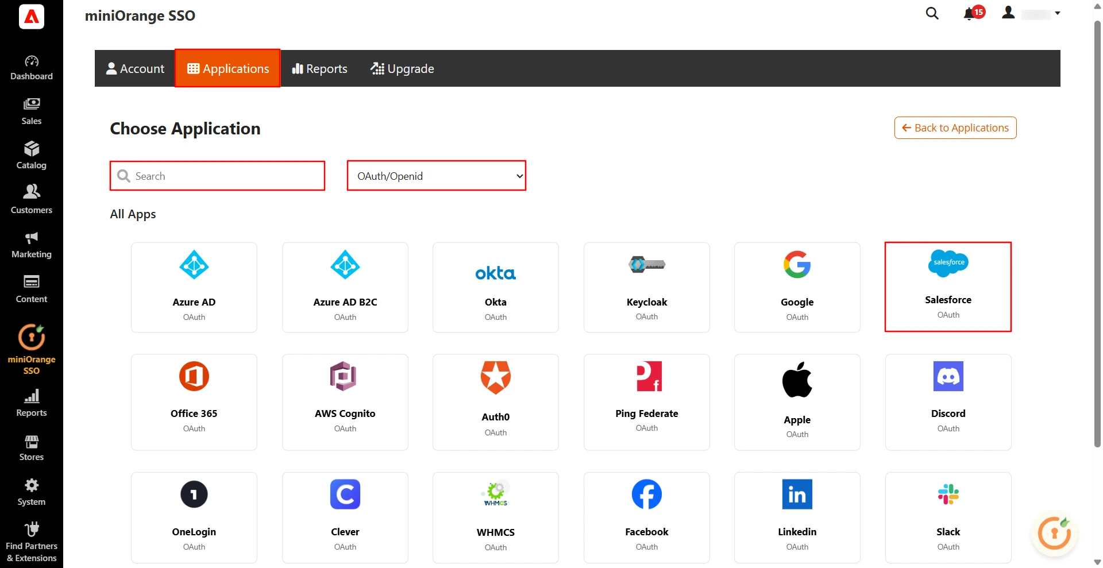The height and width of the screenshot is (568, 1103).
Task: Open Dashboard in the sidebar
Action: 32,68
